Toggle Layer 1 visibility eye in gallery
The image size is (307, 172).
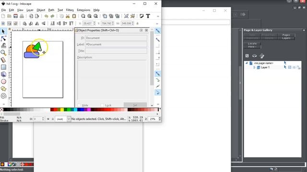[294, 67]
